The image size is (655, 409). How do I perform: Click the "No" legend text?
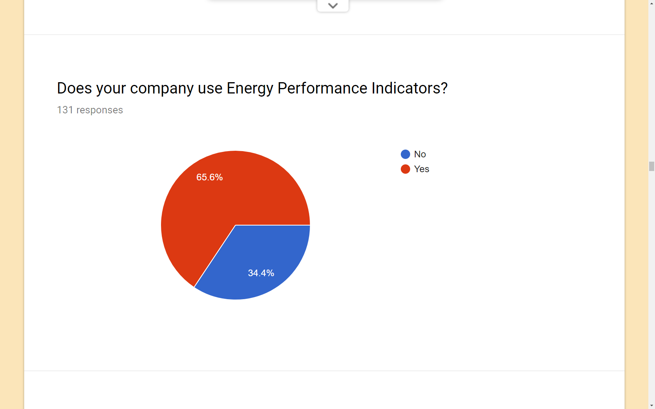[x=420, y=154]
